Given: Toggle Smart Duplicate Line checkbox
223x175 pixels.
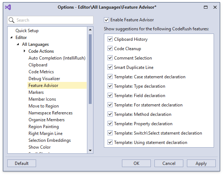Looking at the screenshot, I should point(110,67).
